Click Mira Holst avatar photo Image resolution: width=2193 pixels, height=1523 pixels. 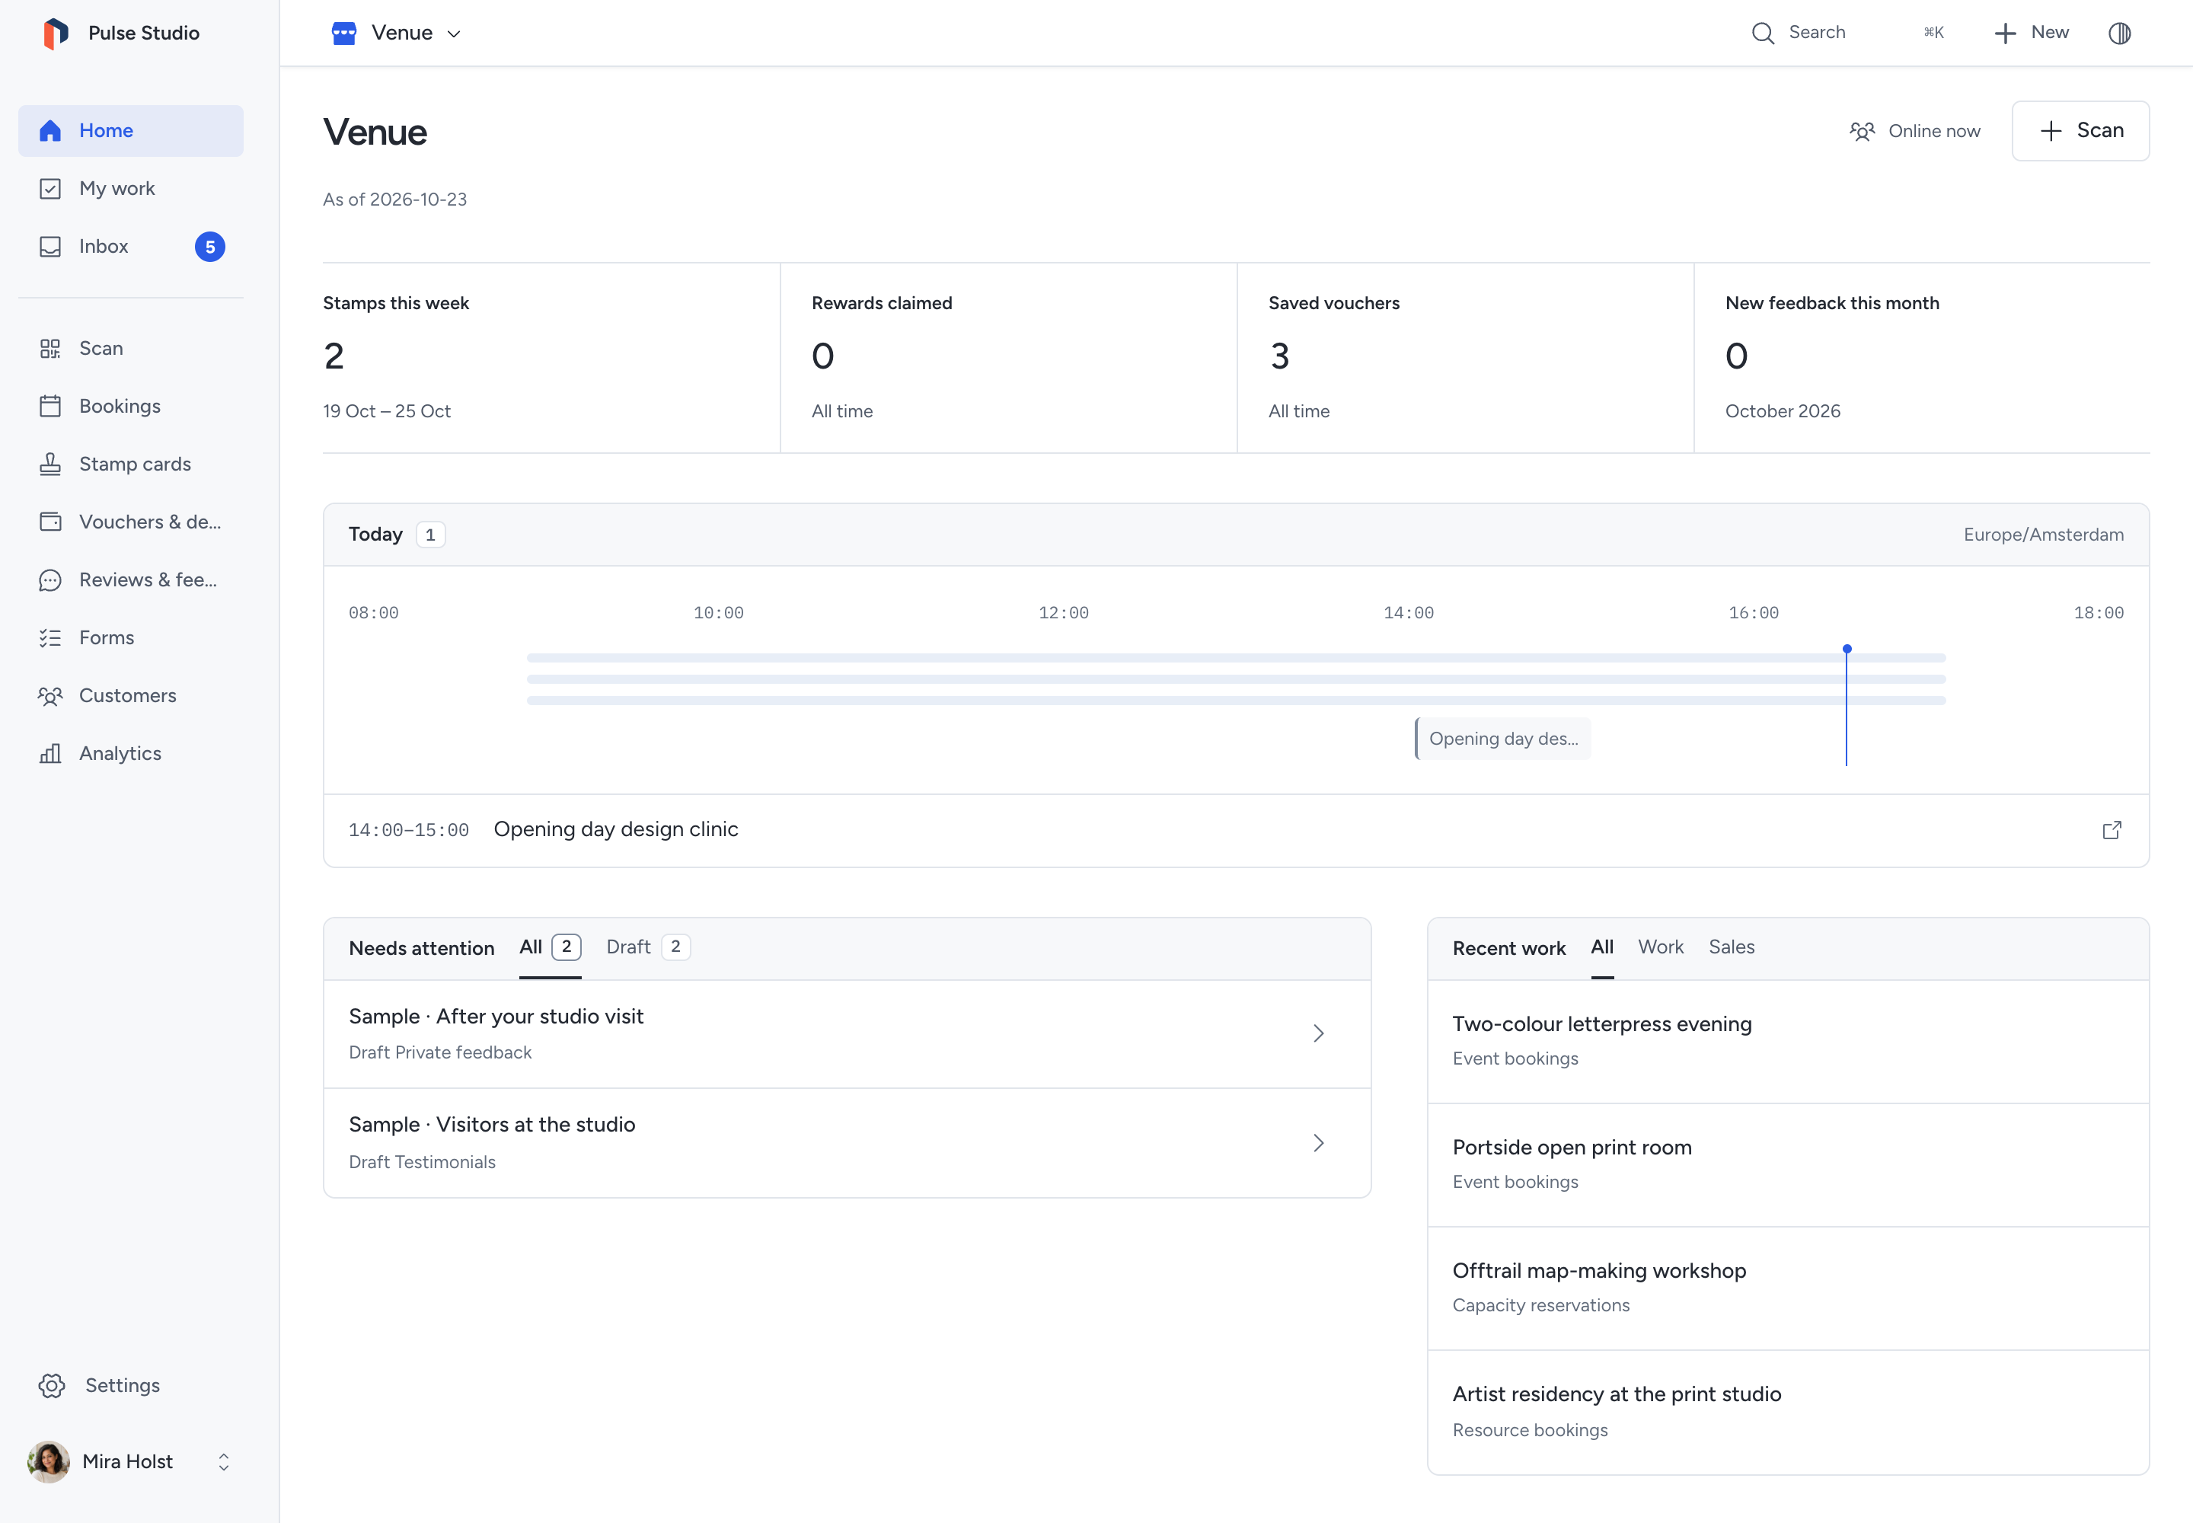click(x=49, y=1462)
